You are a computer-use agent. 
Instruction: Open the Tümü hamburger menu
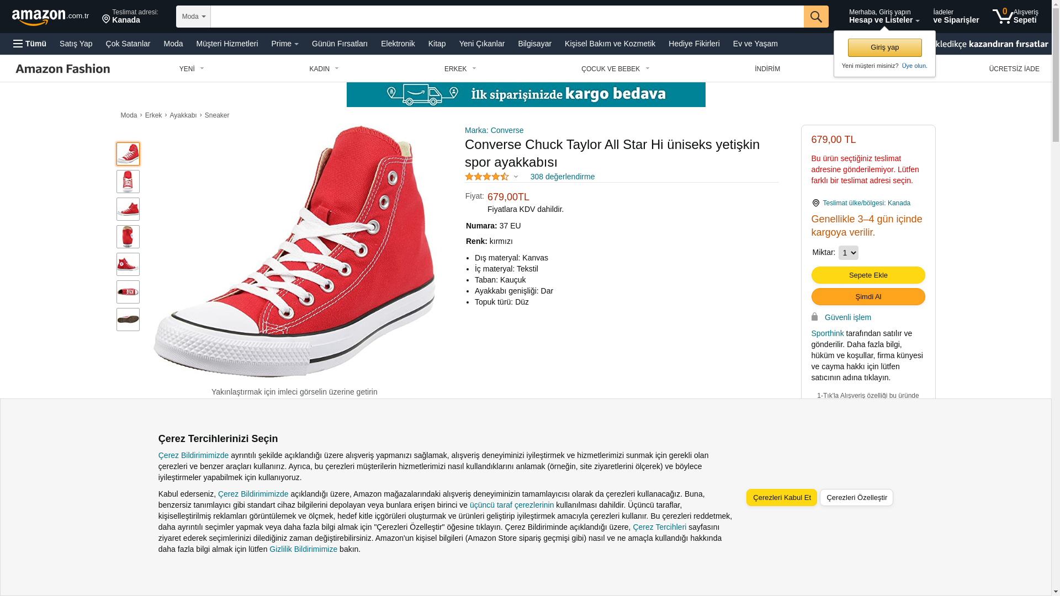coord(30,44)
